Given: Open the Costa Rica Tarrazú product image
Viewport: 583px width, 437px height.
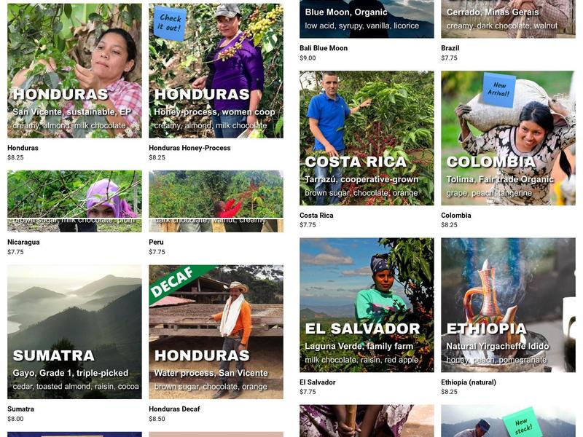Looking at the screenshot, I should click(367, 138).
